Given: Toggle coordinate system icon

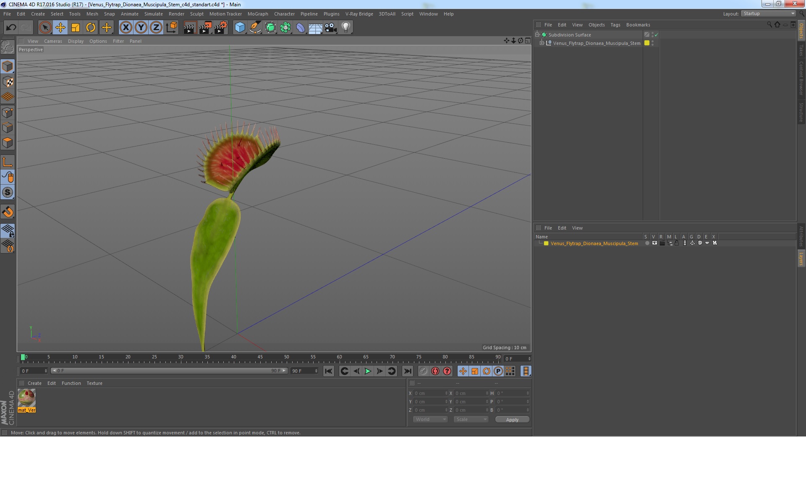Looking at the screenshot, I should pyautogui.click(x=171, y=28).
